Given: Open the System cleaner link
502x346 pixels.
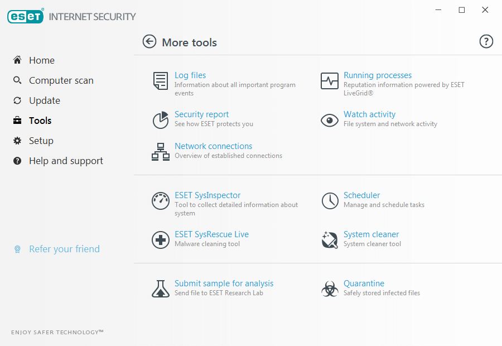Looking at the screenshot, I should (371, 234).
